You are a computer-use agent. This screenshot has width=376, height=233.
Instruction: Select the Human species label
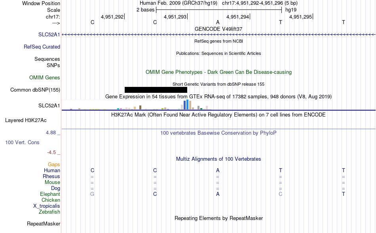point(52,171)
